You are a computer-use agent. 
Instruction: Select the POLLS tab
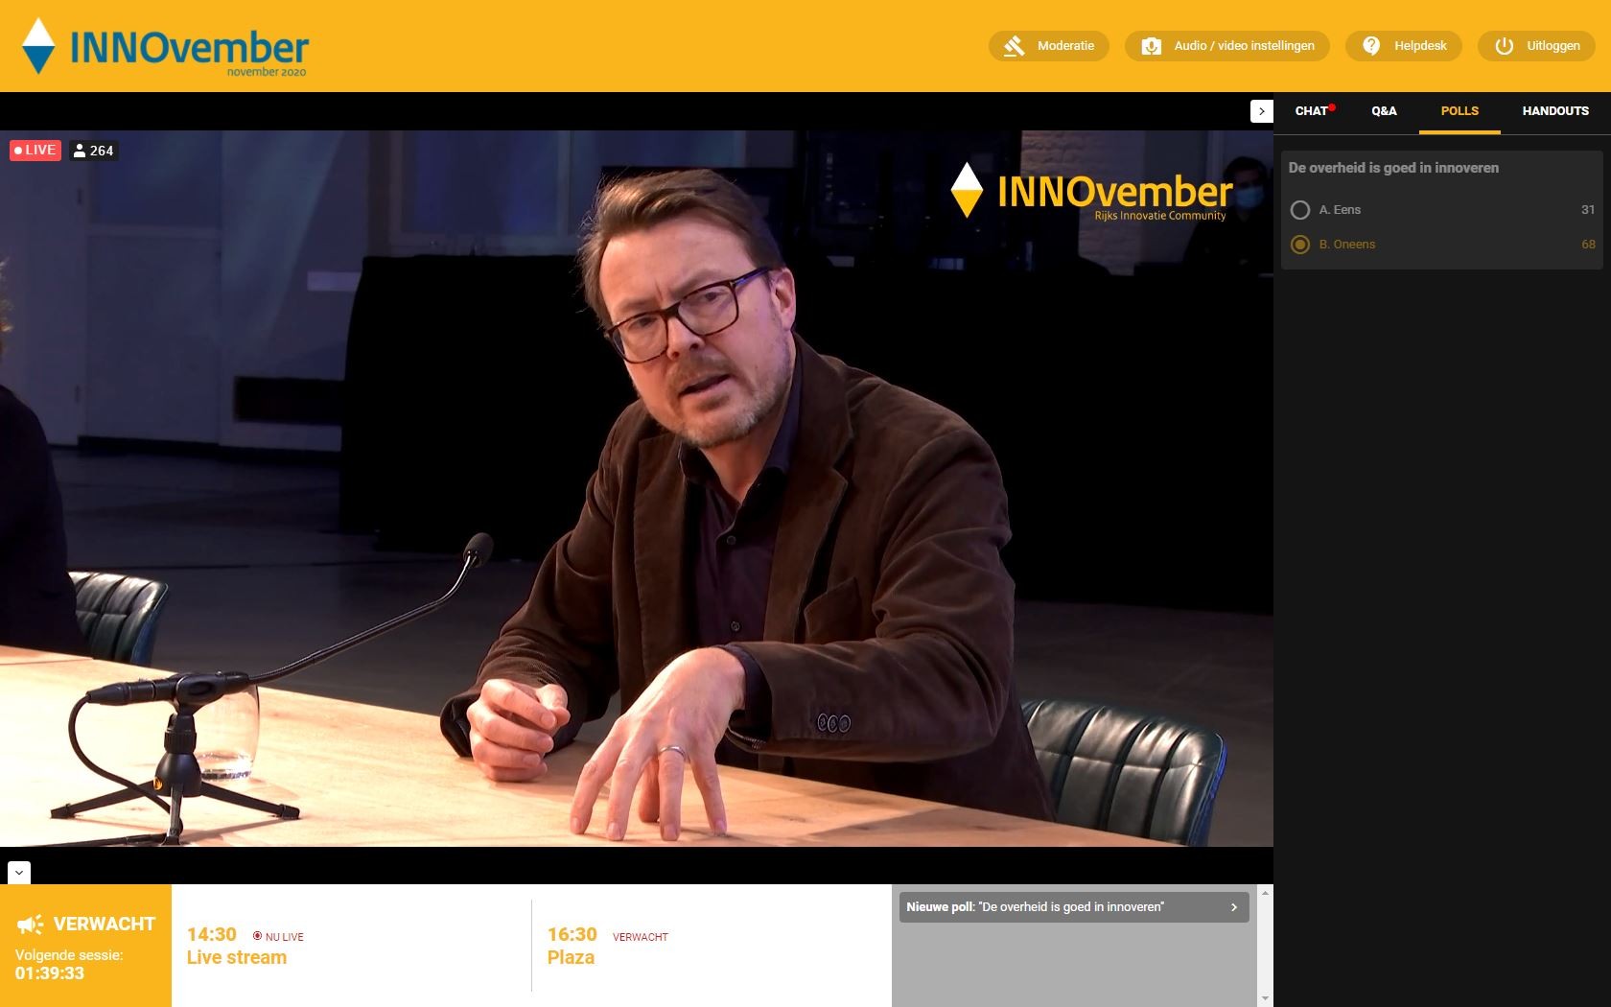coord(1459,111)
